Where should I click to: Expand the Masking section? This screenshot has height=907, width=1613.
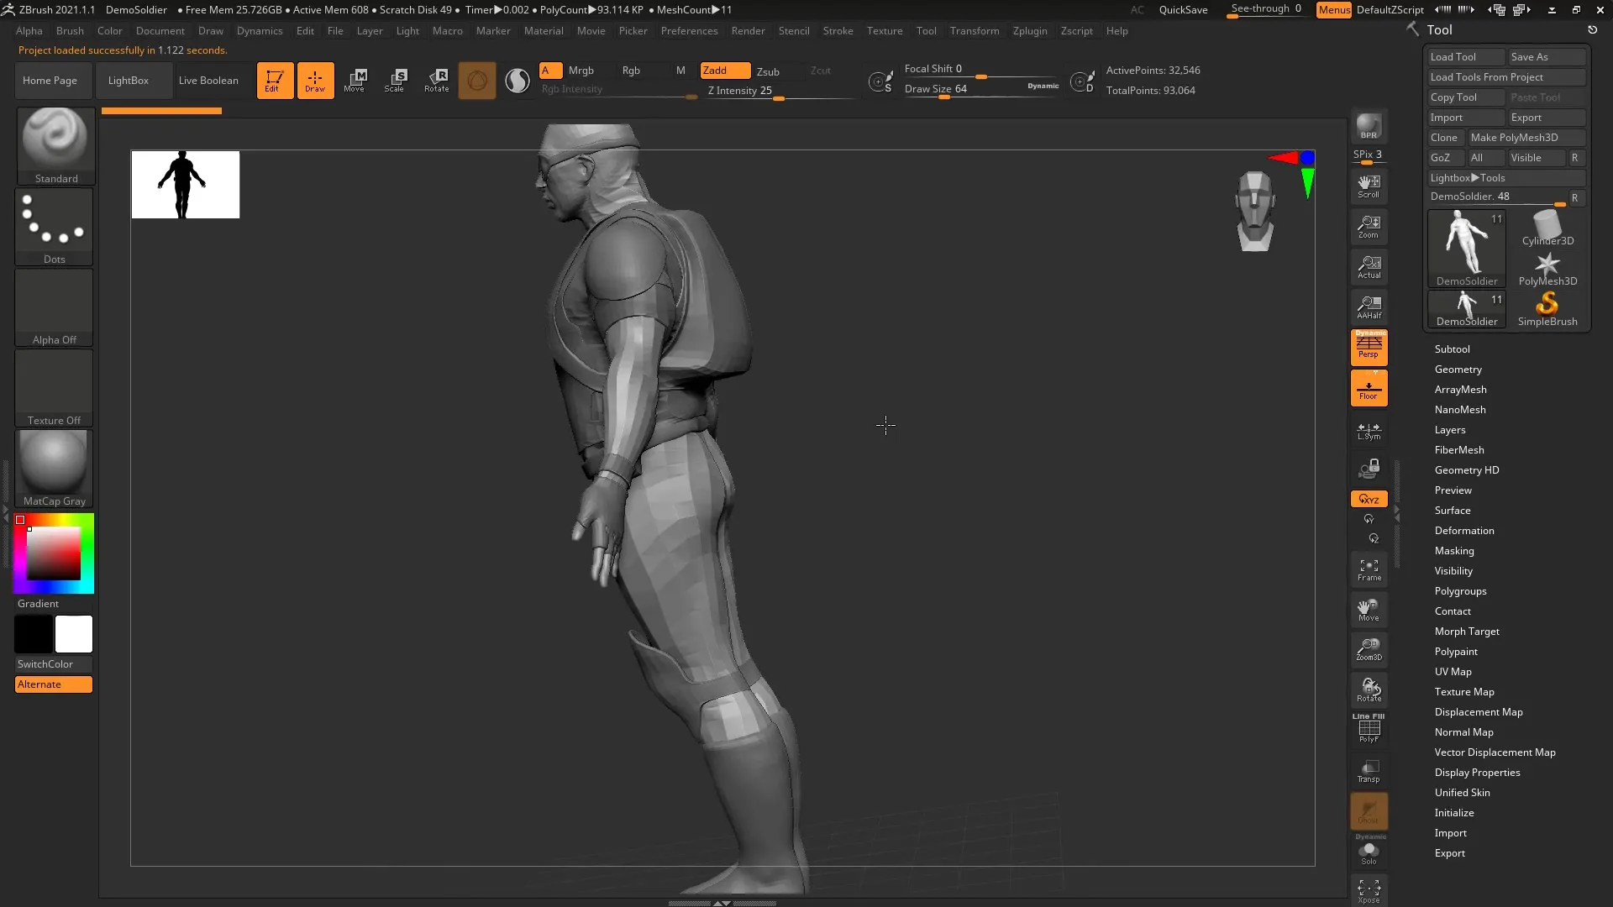coord(1453,551)
